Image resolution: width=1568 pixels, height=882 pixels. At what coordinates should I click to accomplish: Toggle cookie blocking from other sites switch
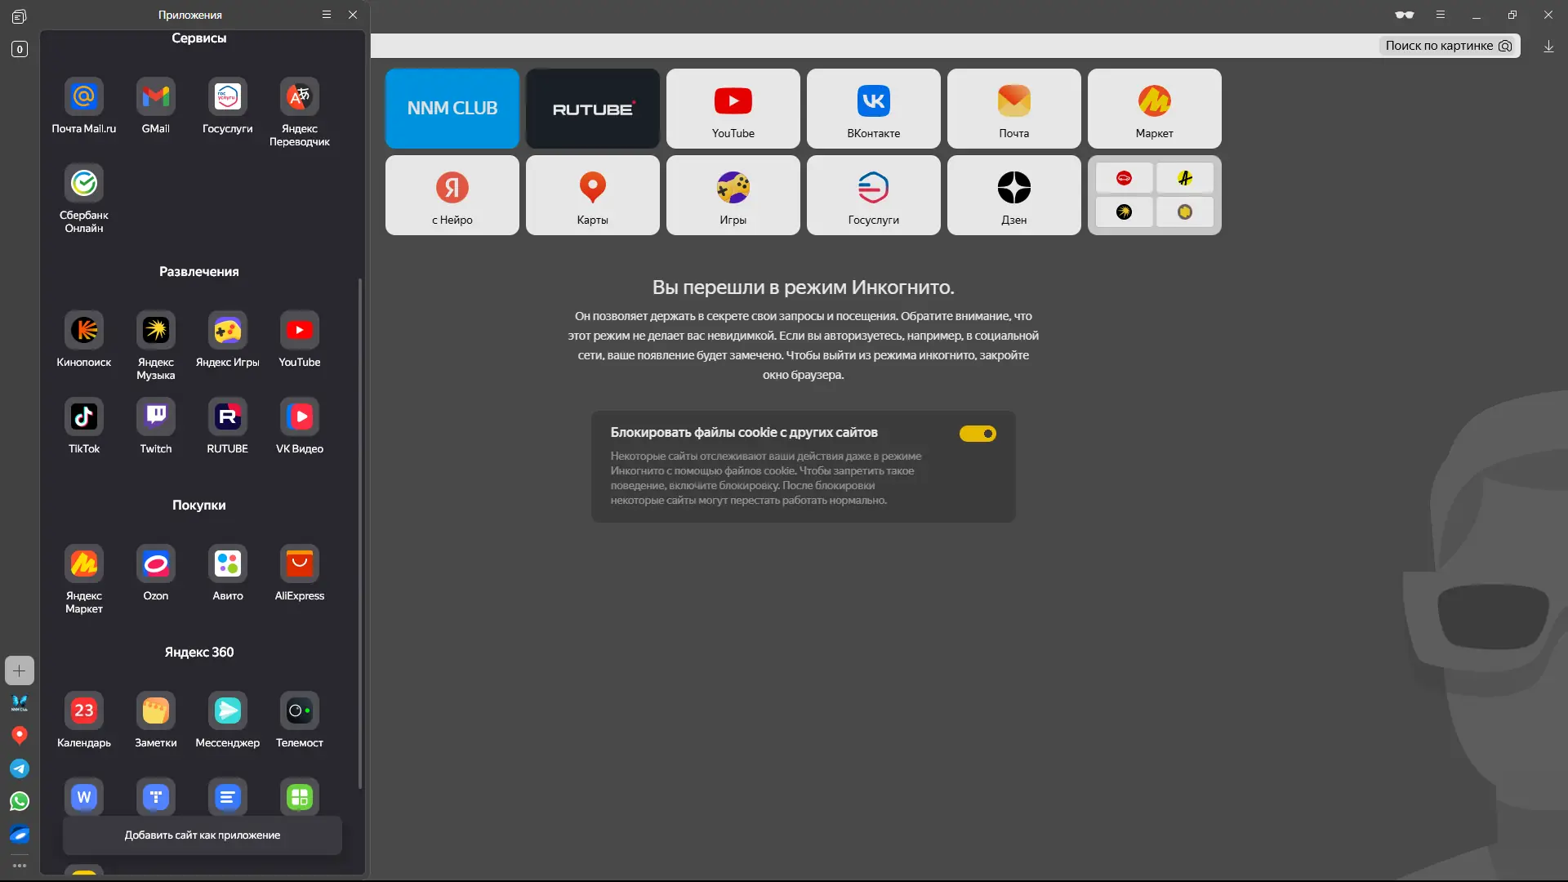[978, 434]
